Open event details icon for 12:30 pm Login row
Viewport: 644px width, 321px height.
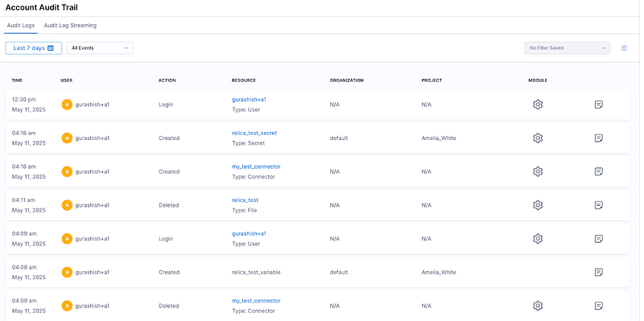[599, 105]
